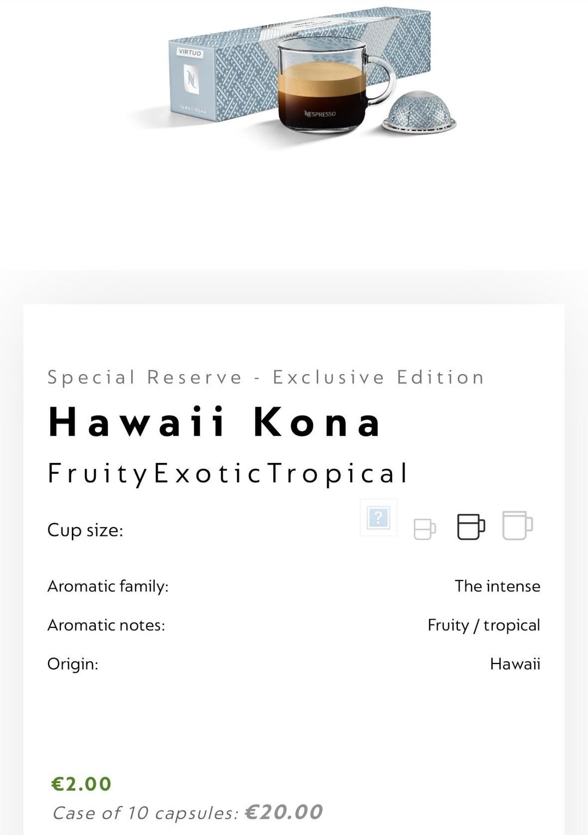Click the Fruity / tropical aromatic notes value

(x=483, y=625)
